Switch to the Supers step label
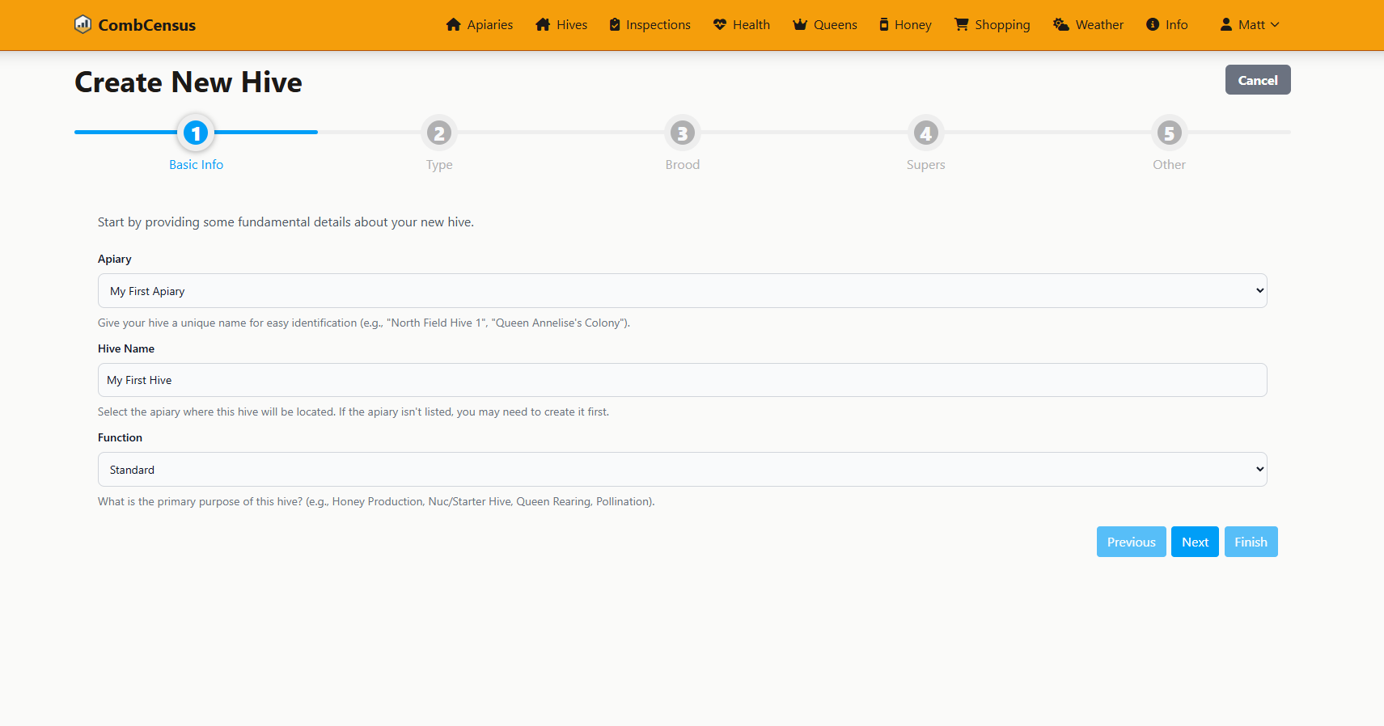This screenshot has width=1384, height=726. click(x=926, y=165)
